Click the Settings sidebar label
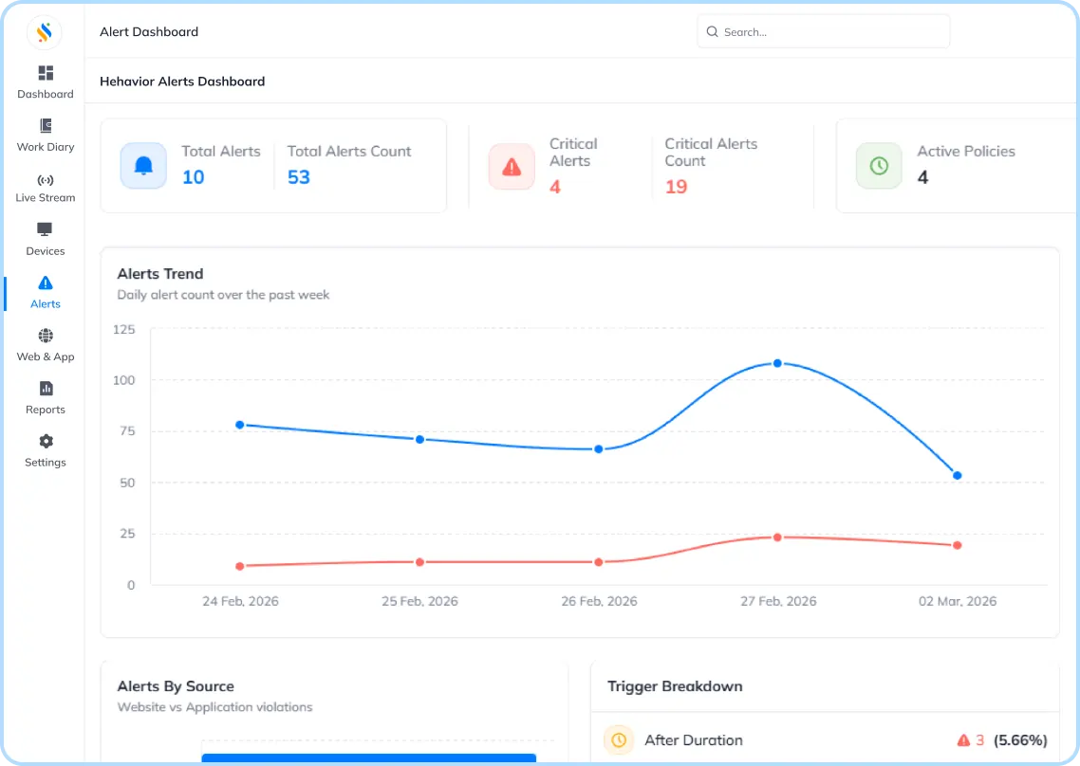The height and width of the screenshot is (766, 1080). 46,463
